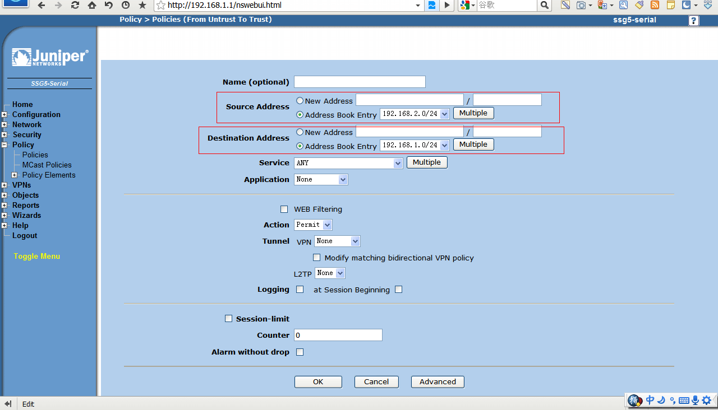Click the help question mark icon

[x=694, y=21]
